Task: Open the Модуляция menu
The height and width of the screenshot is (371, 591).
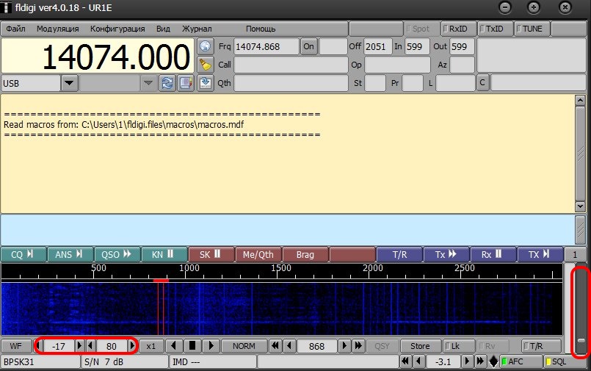Action: click(x=57, y=29)
